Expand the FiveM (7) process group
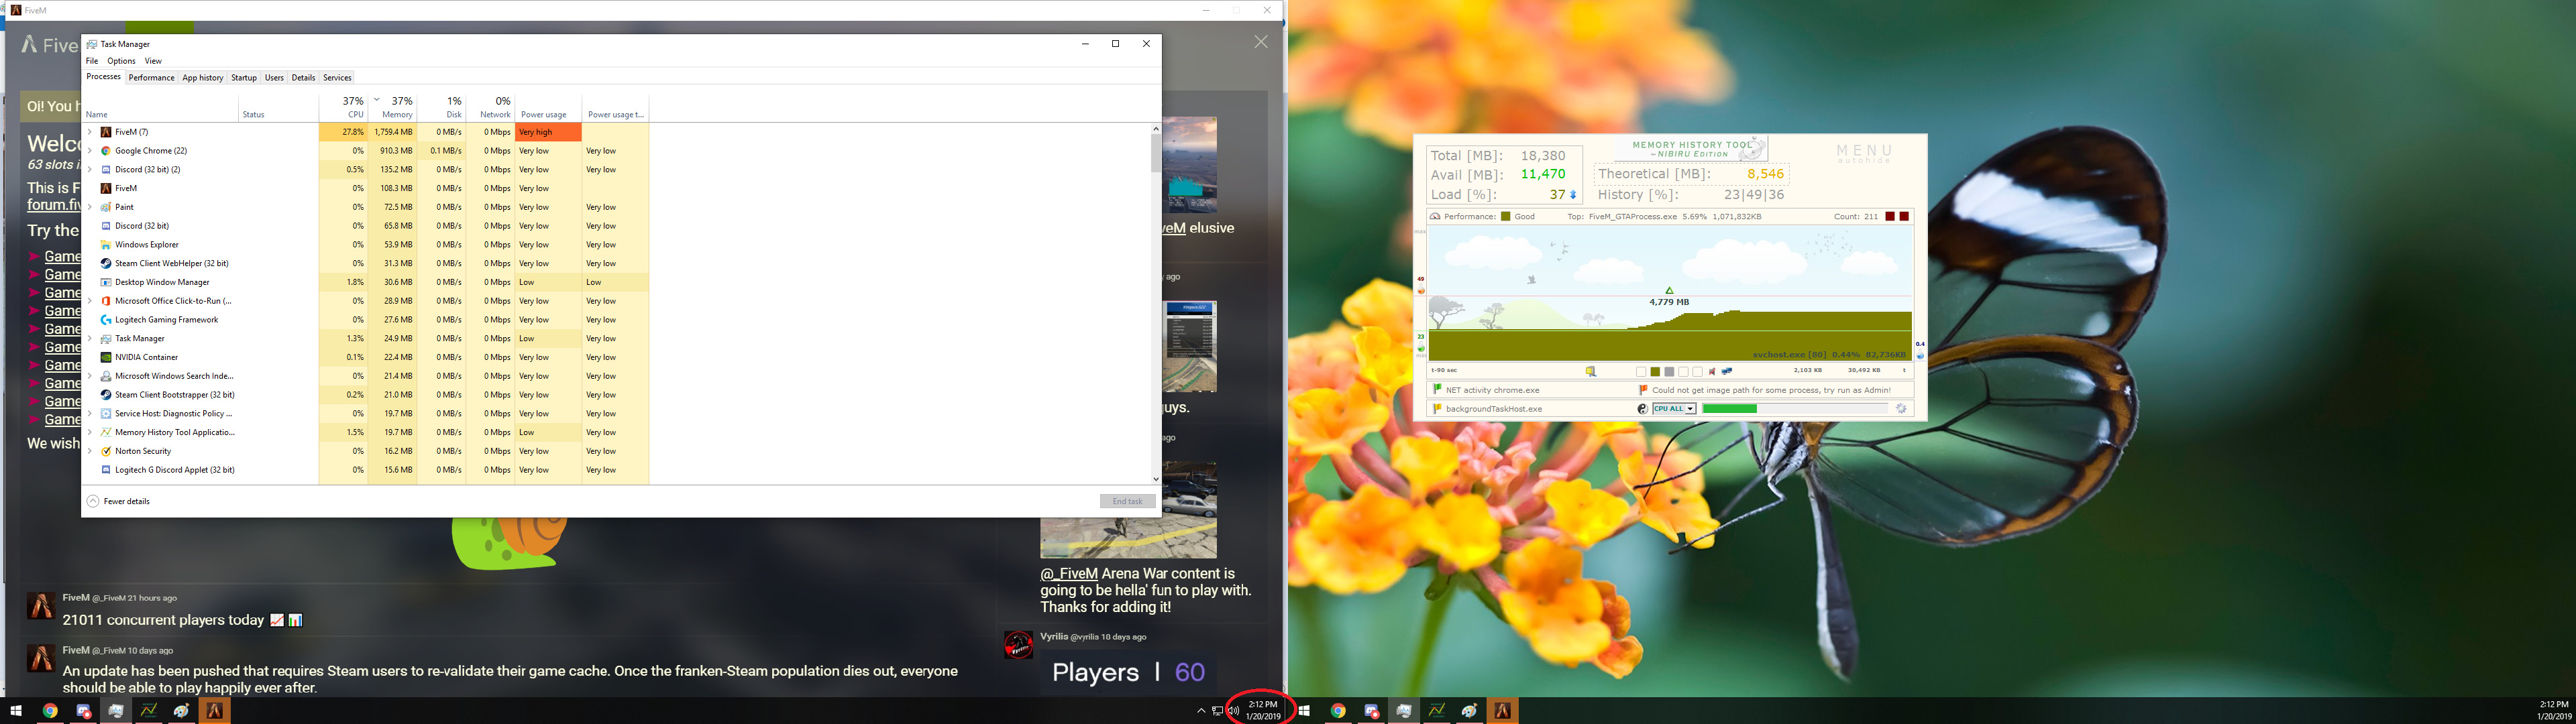This screenshot has width=2576, height=724. click(90, 132)
